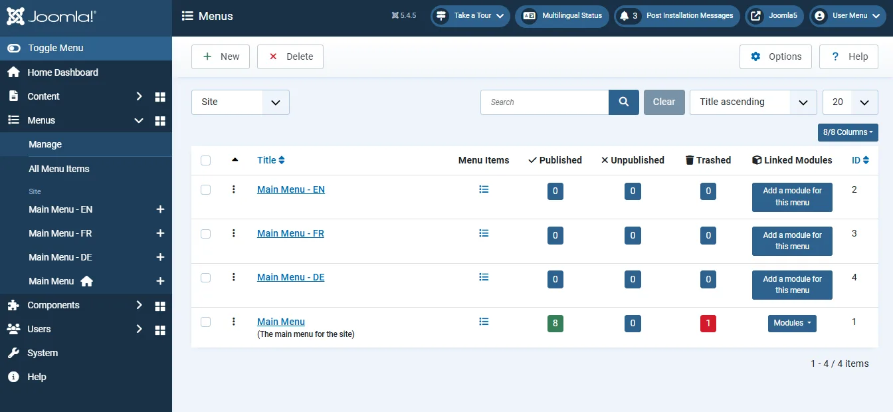This screenshot has width=893, height=412.
Task: Click in the Search input field
Action: tap(544, 102)
